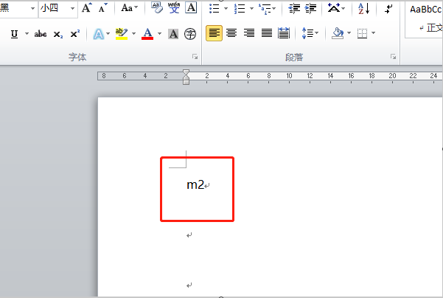Click Increase Indent
This screenshot has width=443, height=298.
point(310,8)
